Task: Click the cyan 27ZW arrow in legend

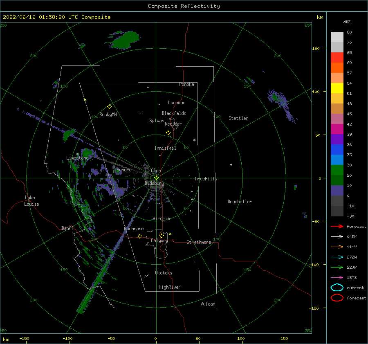Action: tap(337, 257)
